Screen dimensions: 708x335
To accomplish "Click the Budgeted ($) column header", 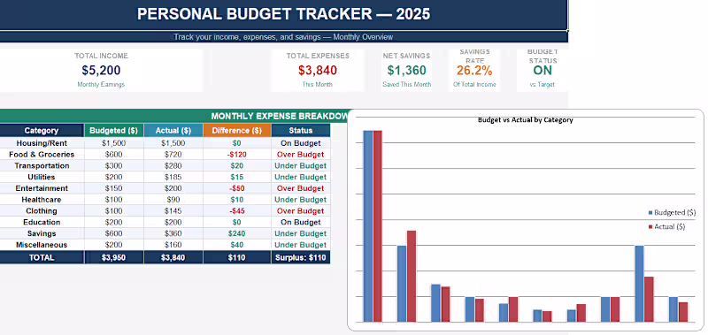I will pos(114,130).
